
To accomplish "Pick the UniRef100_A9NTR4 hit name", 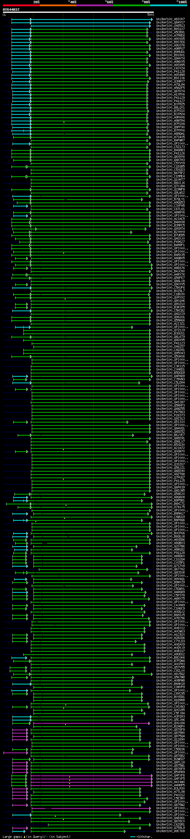I will [170, 121].
